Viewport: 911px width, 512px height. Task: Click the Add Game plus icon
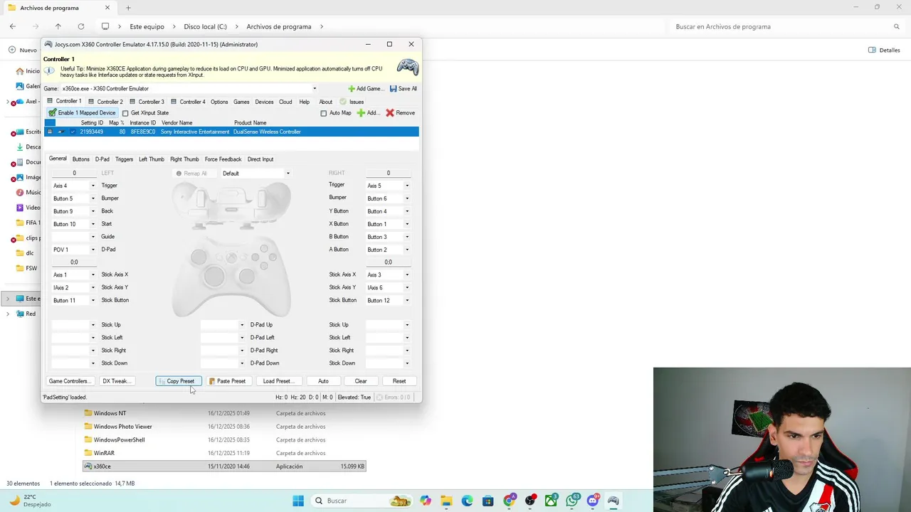[352, 89]
